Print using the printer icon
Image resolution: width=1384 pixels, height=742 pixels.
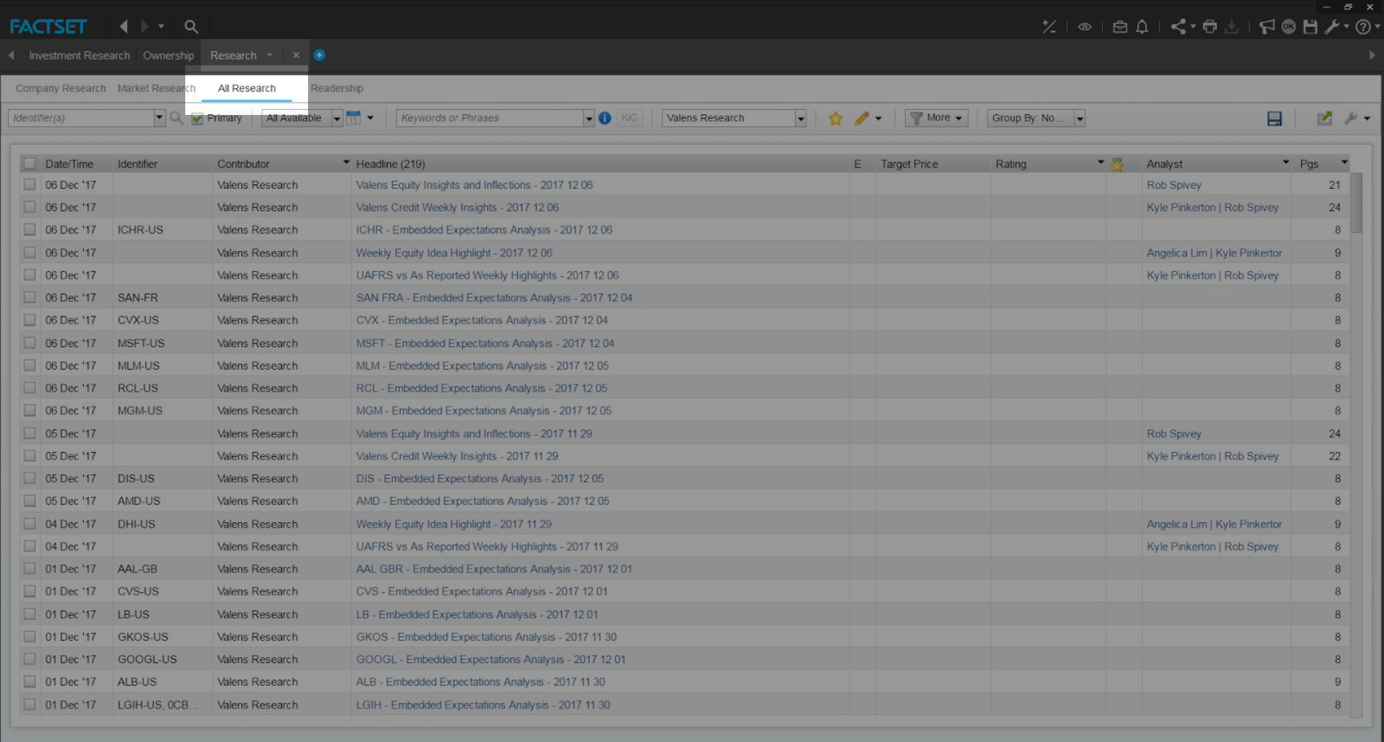click(1210, 27)
